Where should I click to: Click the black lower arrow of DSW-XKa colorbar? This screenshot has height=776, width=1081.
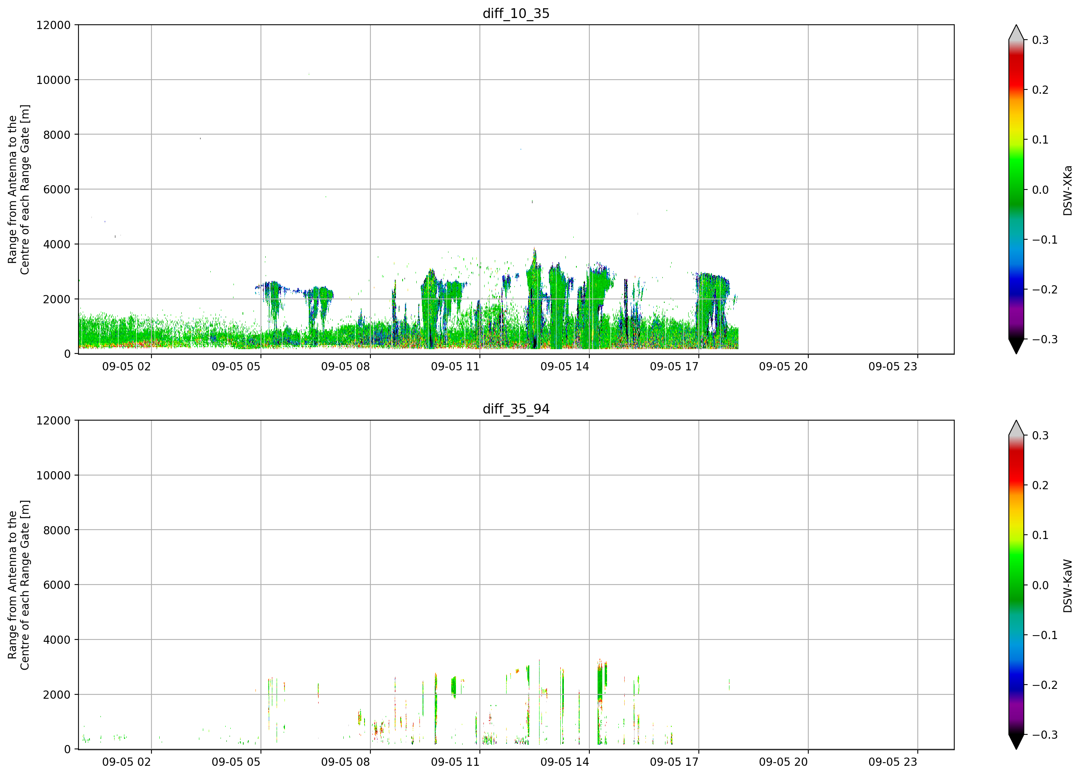(x=1016, y=346)
